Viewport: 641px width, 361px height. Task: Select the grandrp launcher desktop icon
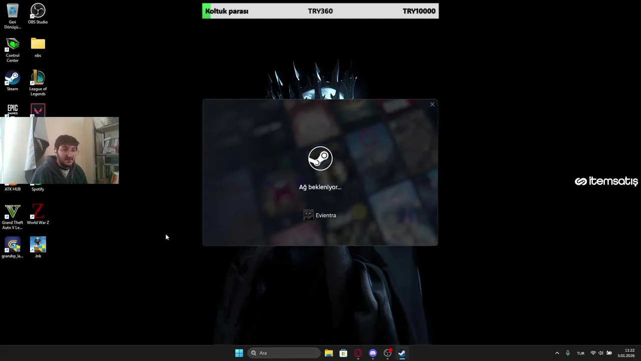[x=13, y=248]
